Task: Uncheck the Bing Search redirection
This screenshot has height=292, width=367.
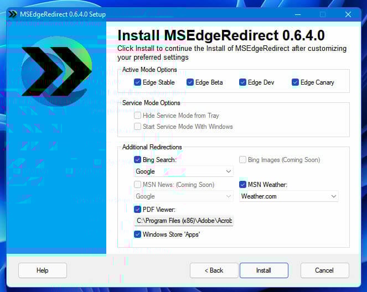Action: coord(137,160)
